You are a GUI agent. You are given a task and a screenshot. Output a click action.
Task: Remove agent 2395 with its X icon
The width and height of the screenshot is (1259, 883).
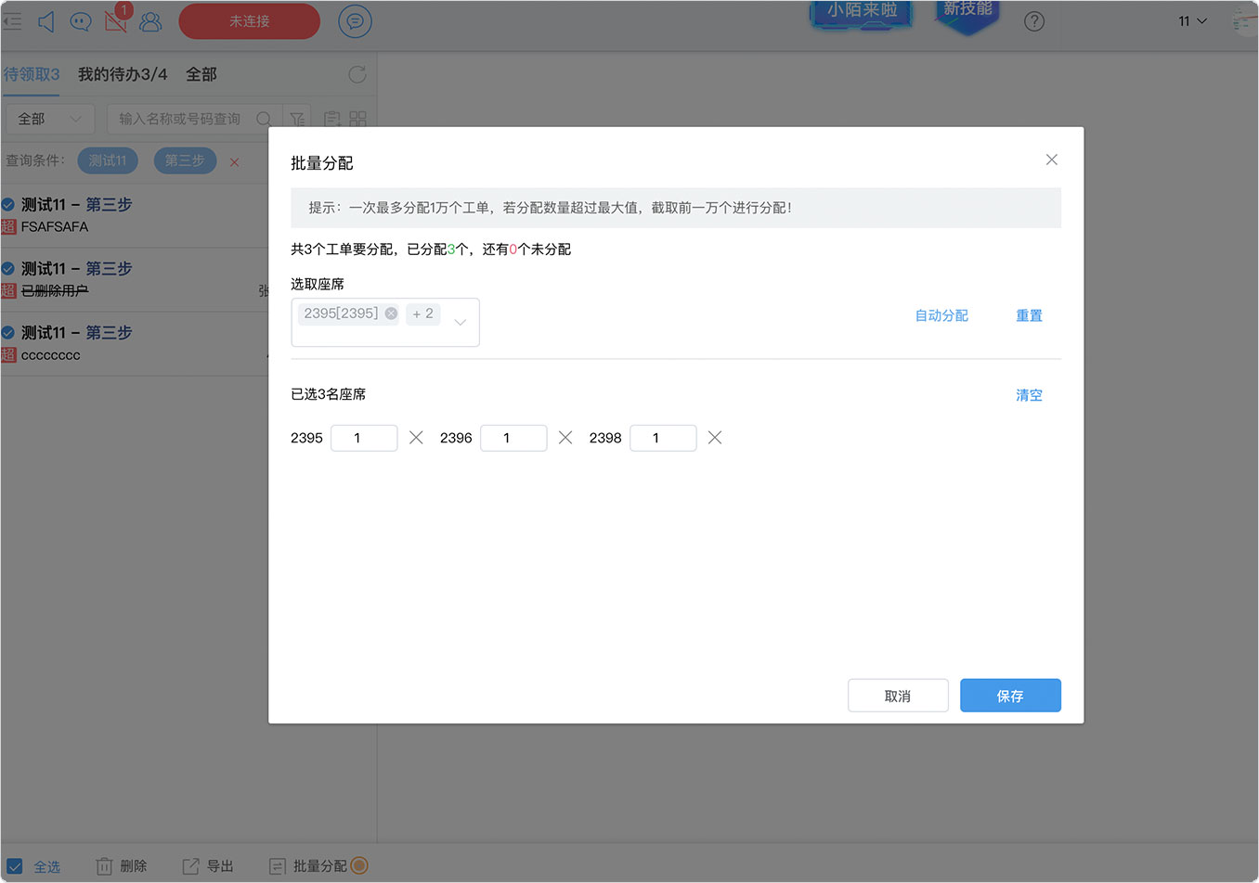pyautogui.click(x=416, y=438)
